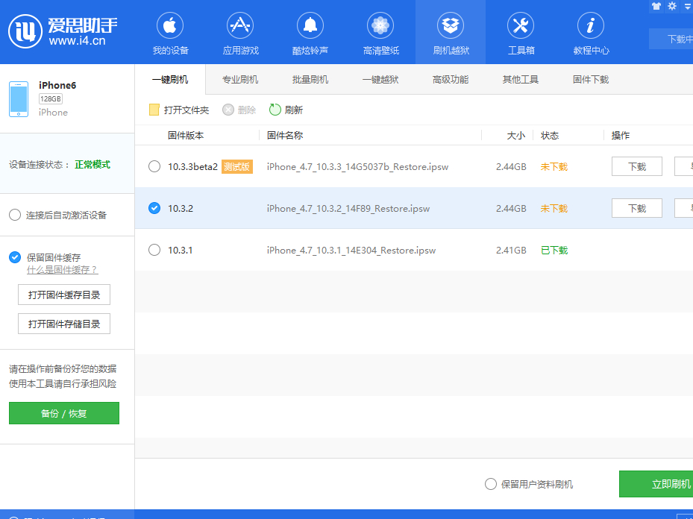The height and width of the screenshot is (519, 693).
Task: Click the 刷新 refresh icon
Action: [x=275, y=110]
